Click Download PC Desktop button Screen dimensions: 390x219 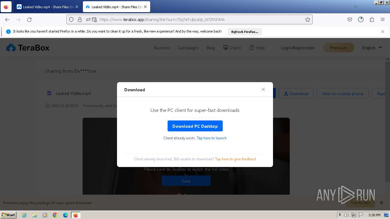[x=195, y=126]
